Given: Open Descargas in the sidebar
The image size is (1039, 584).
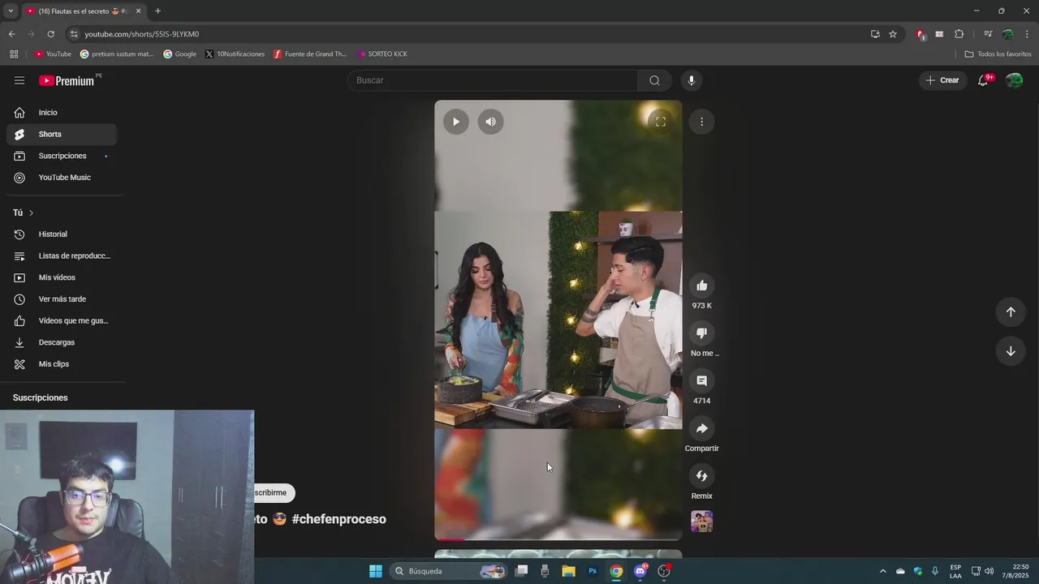Looking at the screenshot, I should (x=62, y=342).
